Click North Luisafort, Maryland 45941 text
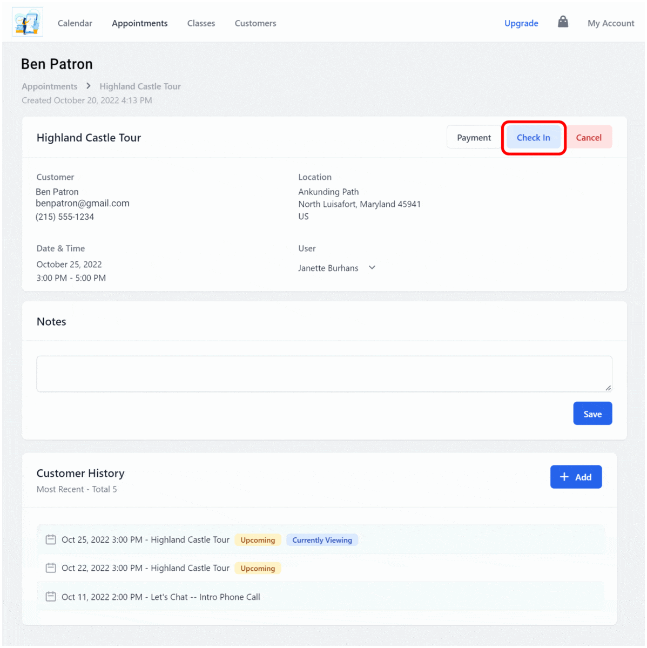 point(360,204)
